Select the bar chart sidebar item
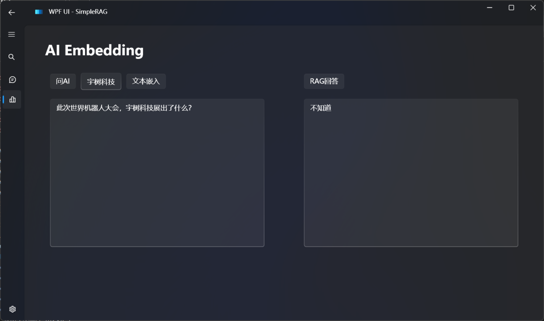 pos(13,100)
